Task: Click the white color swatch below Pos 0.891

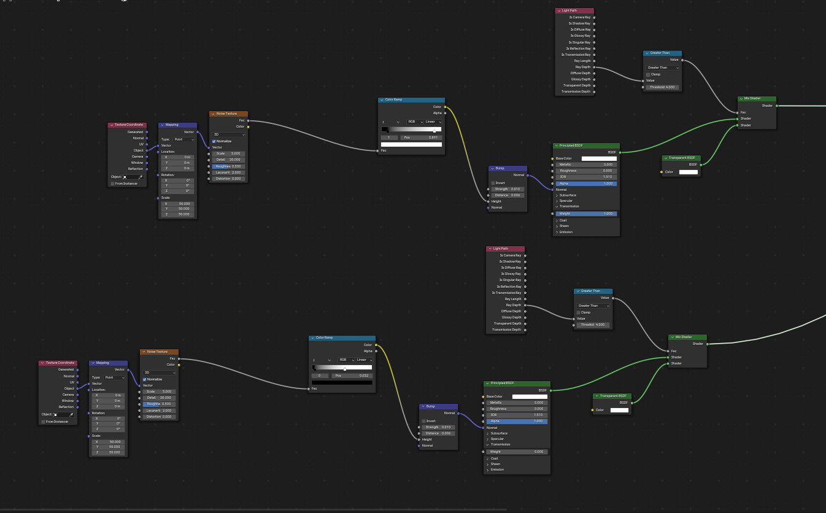Action: click(411, 144)
